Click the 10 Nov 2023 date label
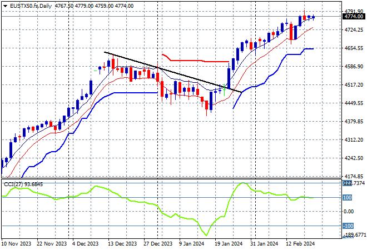Viewport: 367px width, 250px height. (x=16, y=244)
